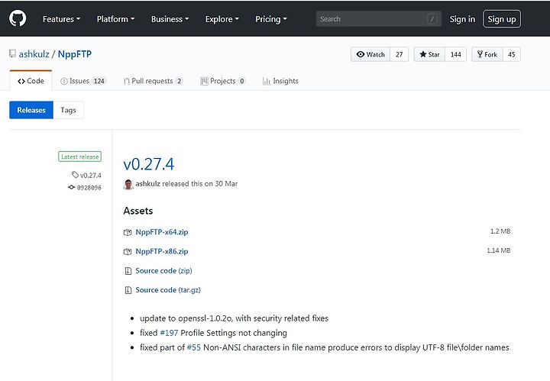Viewport: 550px width, 381px height.
Task: Select the Code tab
Action: point(31,81)
